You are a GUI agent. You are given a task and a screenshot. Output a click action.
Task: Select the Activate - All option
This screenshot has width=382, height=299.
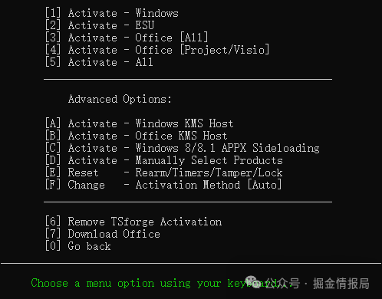pyautogui.click(x=99, y=62)
